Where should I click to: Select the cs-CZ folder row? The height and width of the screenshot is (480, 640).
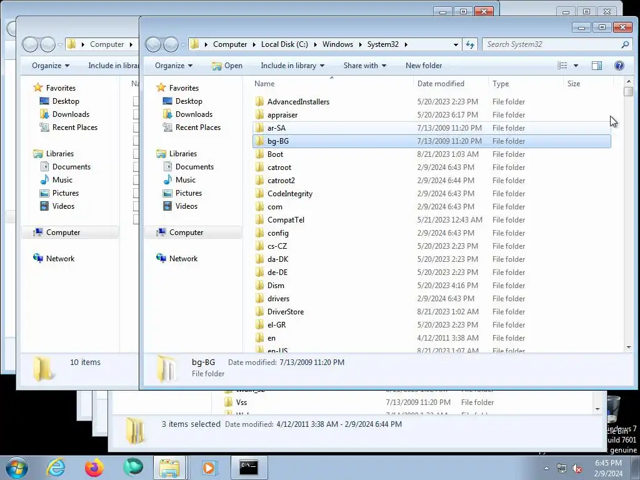[x=431, y=246]
